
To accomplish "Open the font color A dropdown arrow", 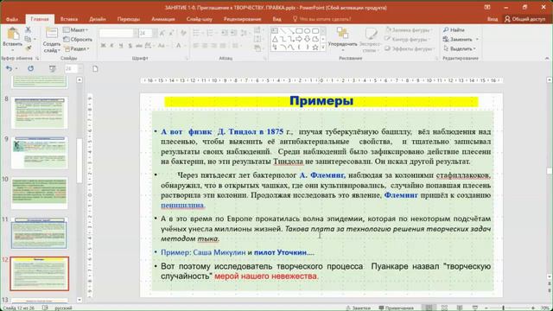I will pos(184,46).
